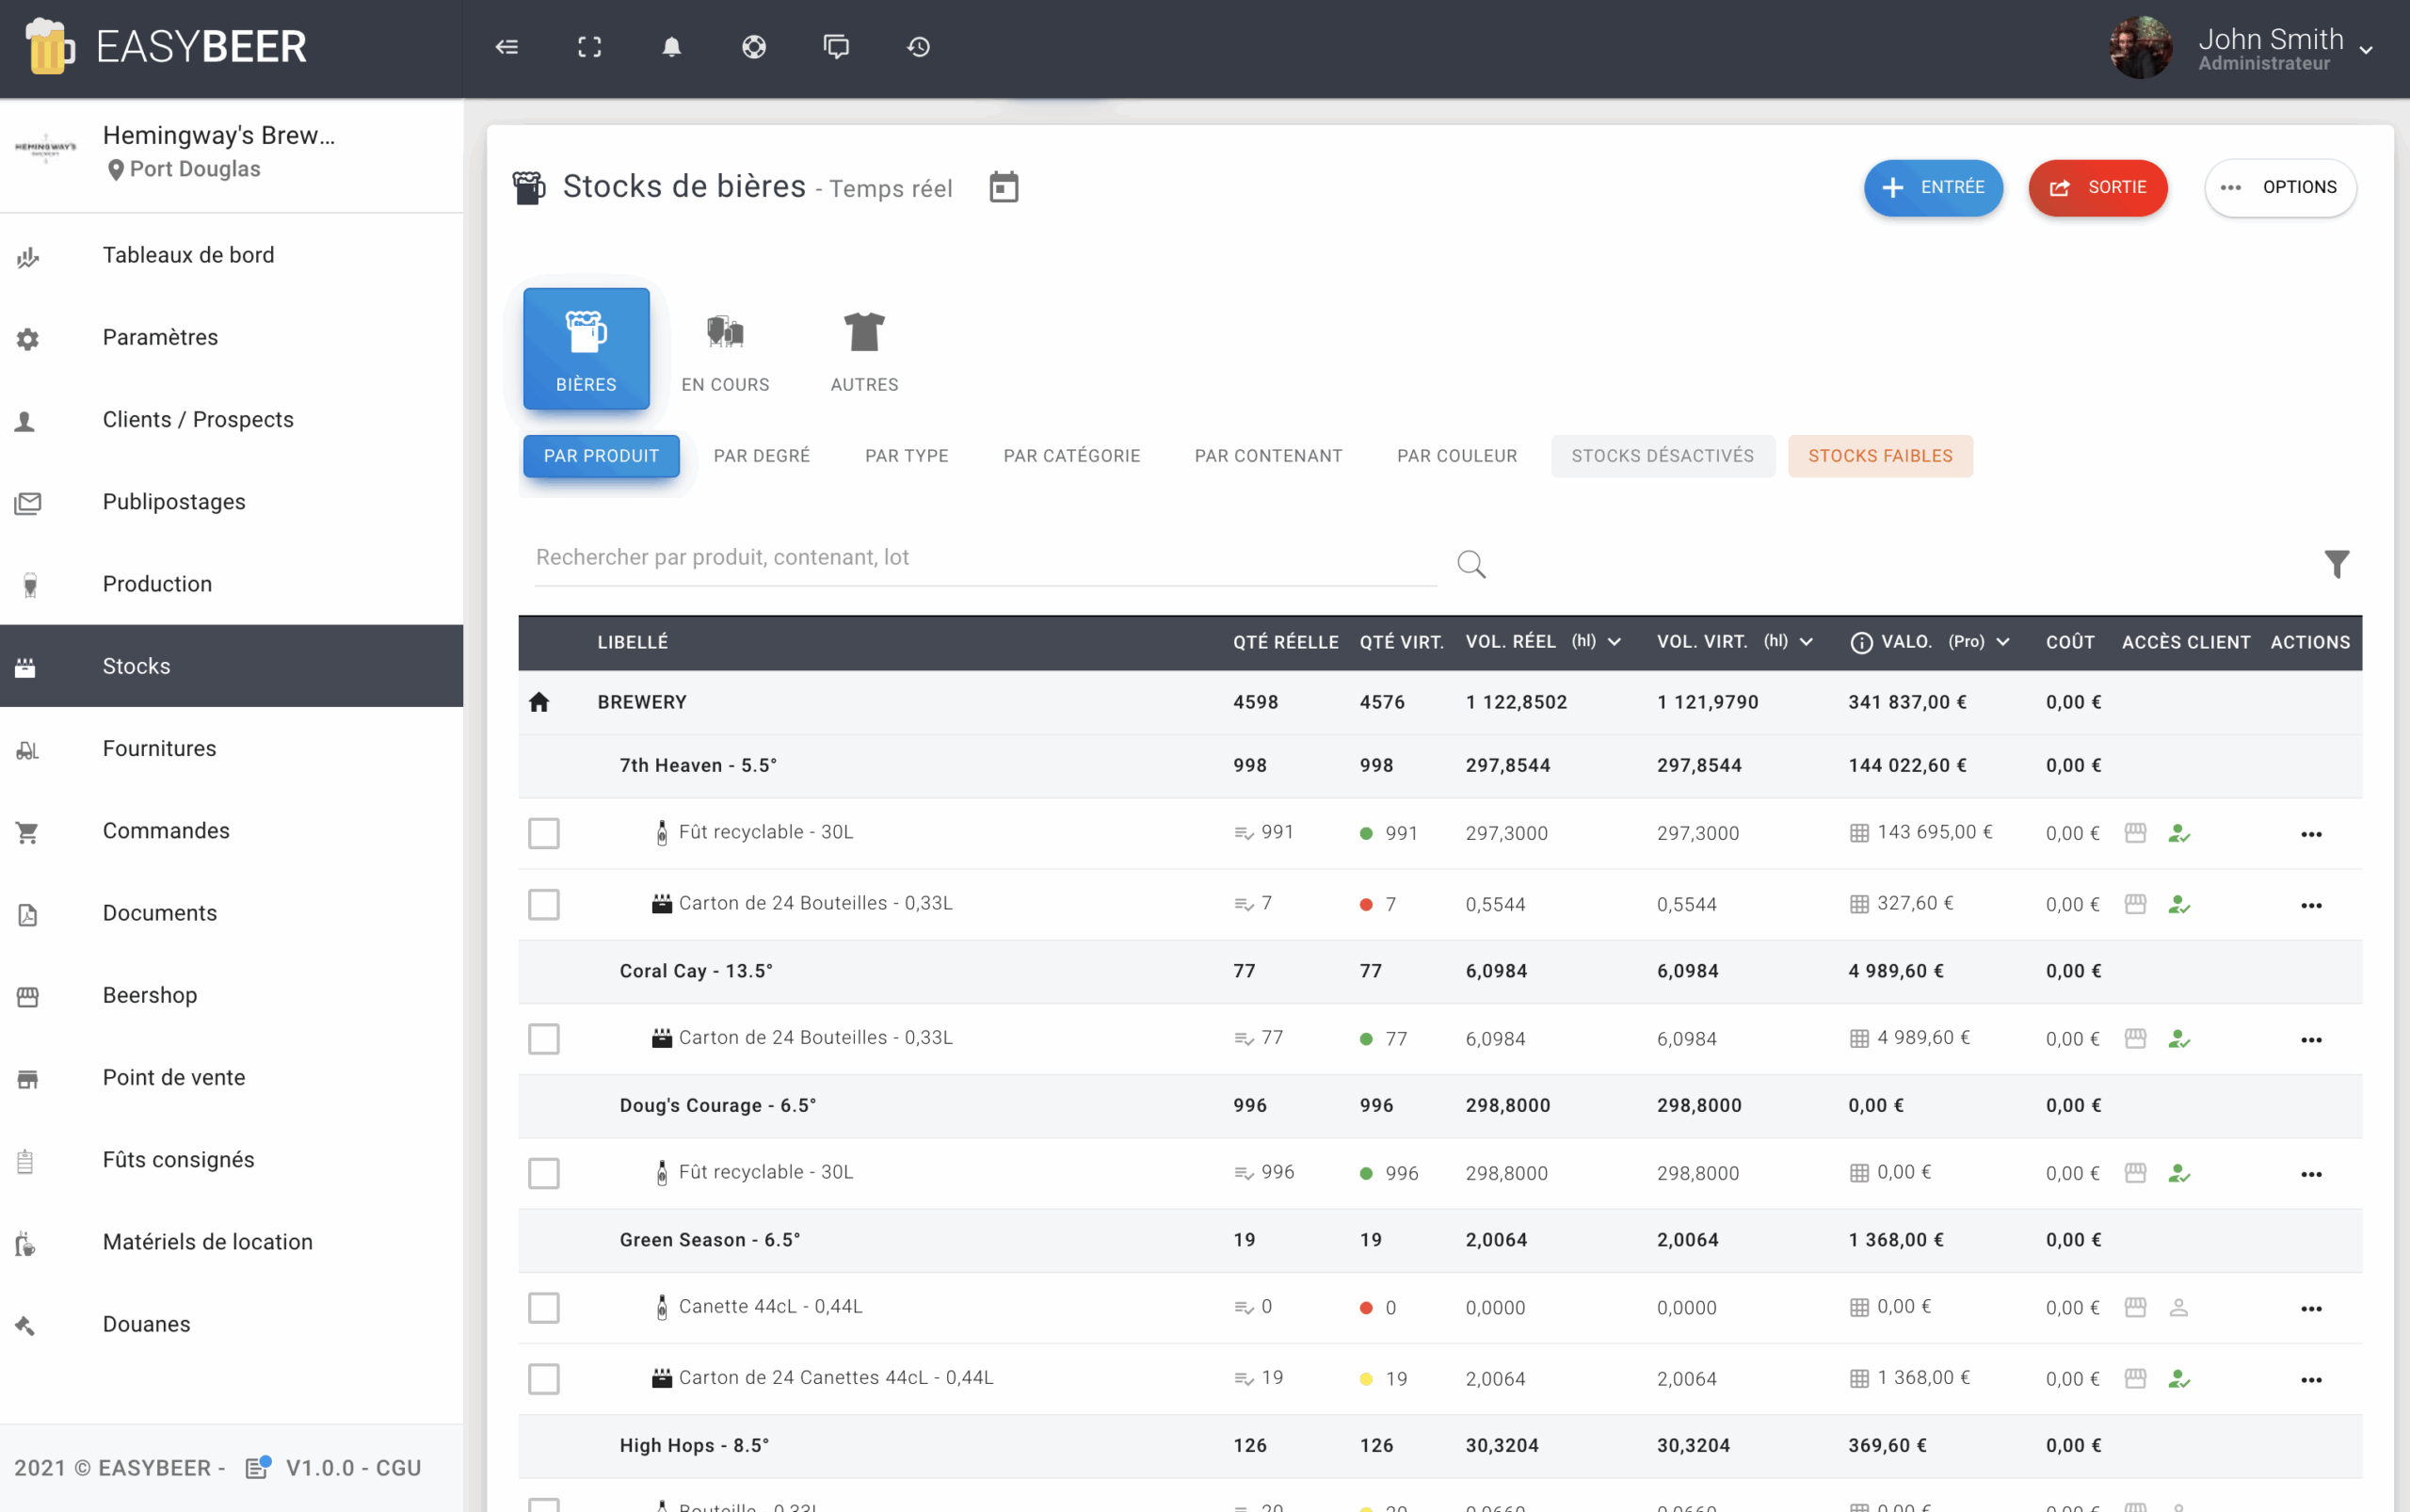This screenshot has height=1512, width=2410.
Task: Click the STOCKS FAIBLES orange filter chip
Action: pyautogui.click(x=1879, y=456)
